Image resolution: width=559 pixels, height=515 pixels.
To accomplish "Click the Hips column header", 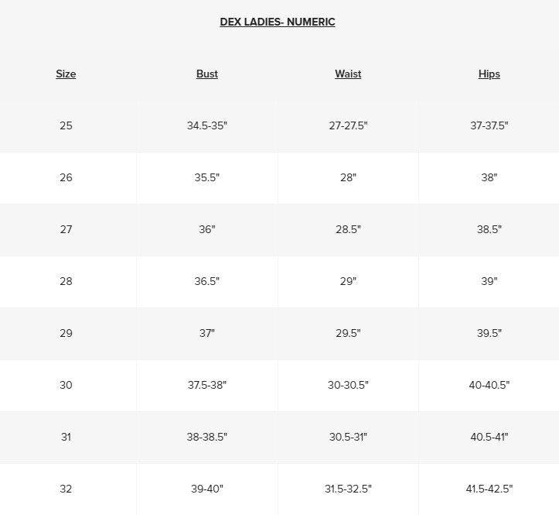I will click(489, 74).
